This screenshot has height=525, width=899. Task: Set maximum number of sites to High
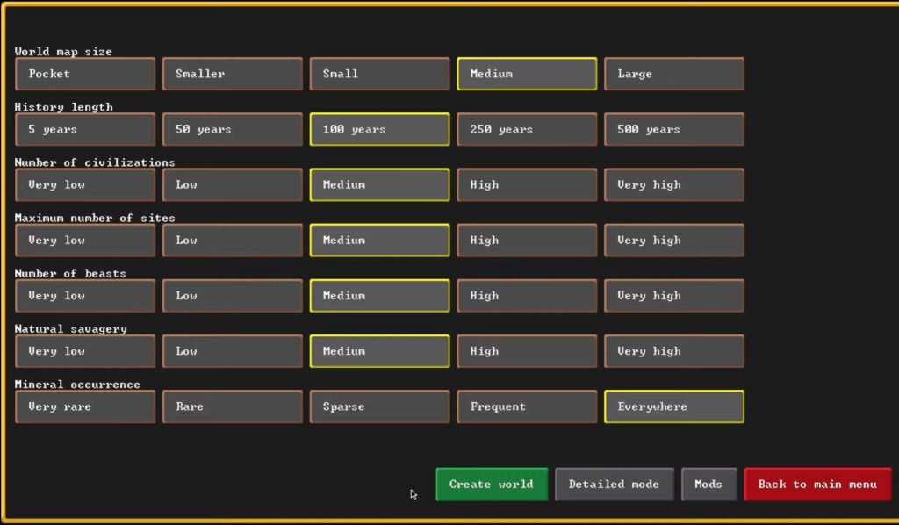tap(527, 241)
